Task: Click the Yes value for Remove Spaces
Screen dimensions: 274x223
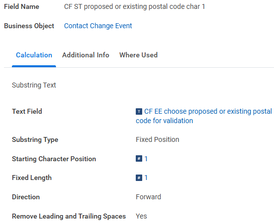Action: pos(141,216)
